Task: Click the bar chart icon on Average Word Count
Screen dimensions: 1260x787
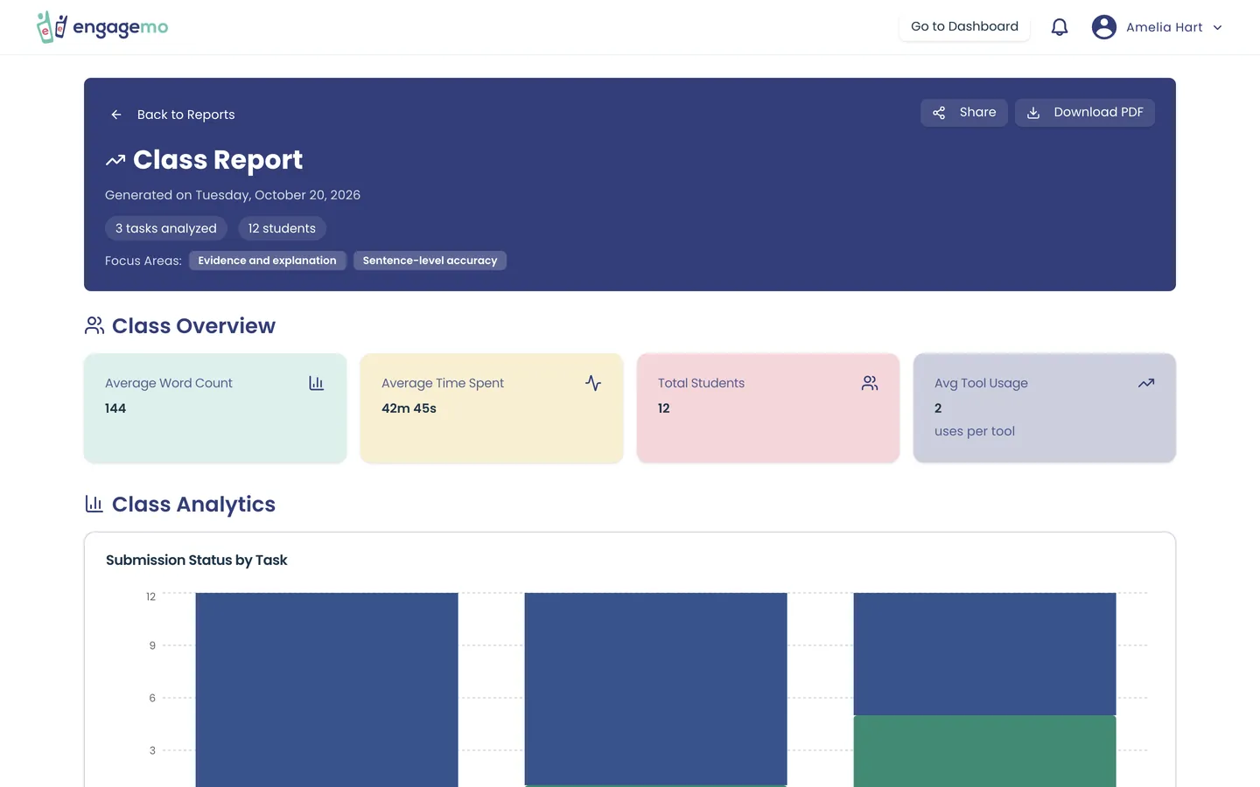Action: pyautogui.click(x=317, y=383)
